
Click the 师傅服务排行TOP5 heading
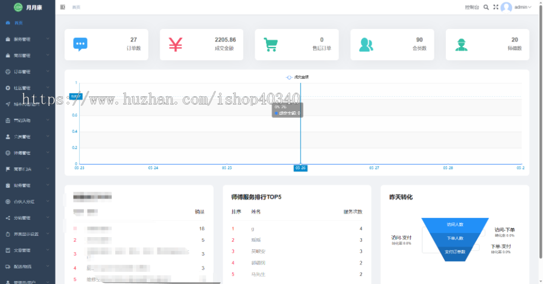[256, 197]
